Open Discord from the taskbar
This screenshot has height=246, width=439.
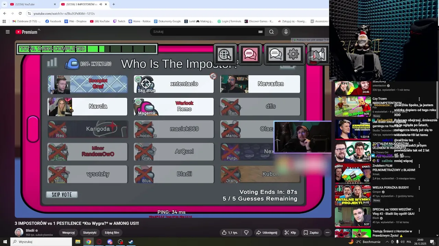click(110, 242)
